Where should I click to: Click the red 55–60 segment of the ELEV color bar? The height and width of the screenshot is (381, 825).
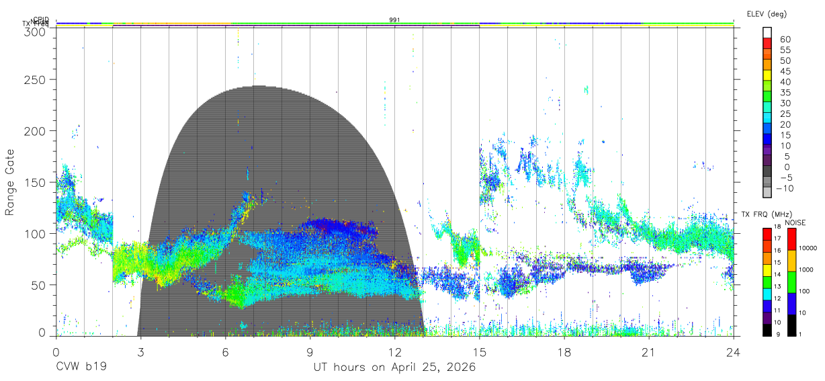tap(767, 44)
